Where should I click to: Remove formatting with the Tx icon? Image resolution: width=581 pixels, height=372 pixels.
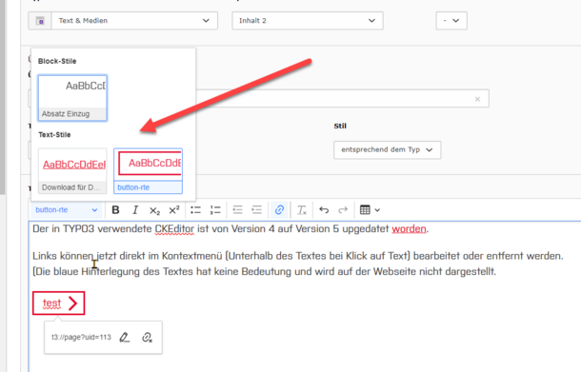[302, 210]
